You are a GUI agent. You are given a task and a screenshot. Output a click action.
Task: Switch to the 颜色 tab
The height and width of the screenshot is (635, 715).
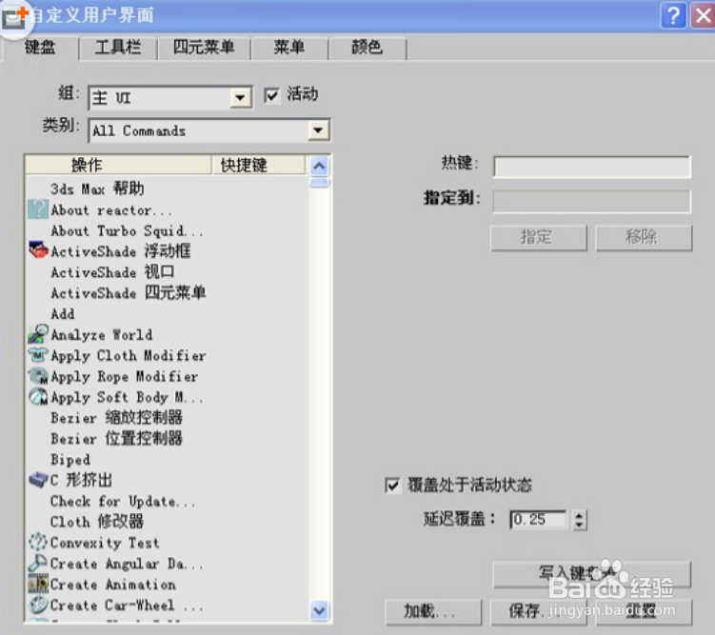[367, 47]
